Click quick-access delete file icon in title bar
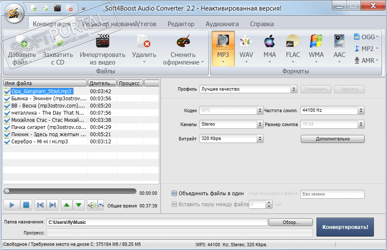Screen dimensions: 387x250 coord(69,8)
